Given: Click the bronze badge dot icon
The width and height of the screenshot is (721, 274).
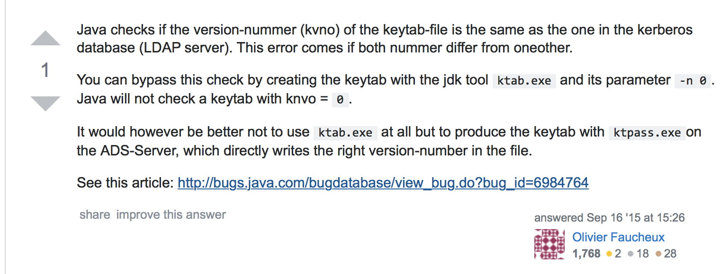Looking at the screenshot, I should 658,254.
